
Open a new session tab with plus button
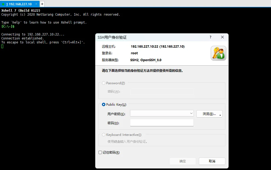(42, 4)
